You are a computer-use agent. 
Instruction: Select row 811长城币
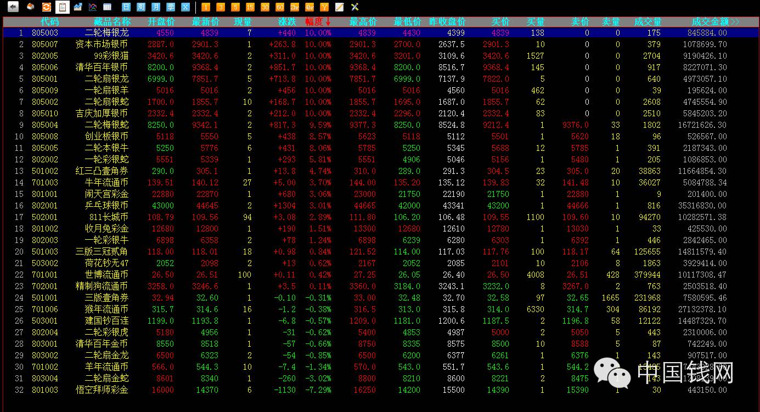tap(380, 217)
